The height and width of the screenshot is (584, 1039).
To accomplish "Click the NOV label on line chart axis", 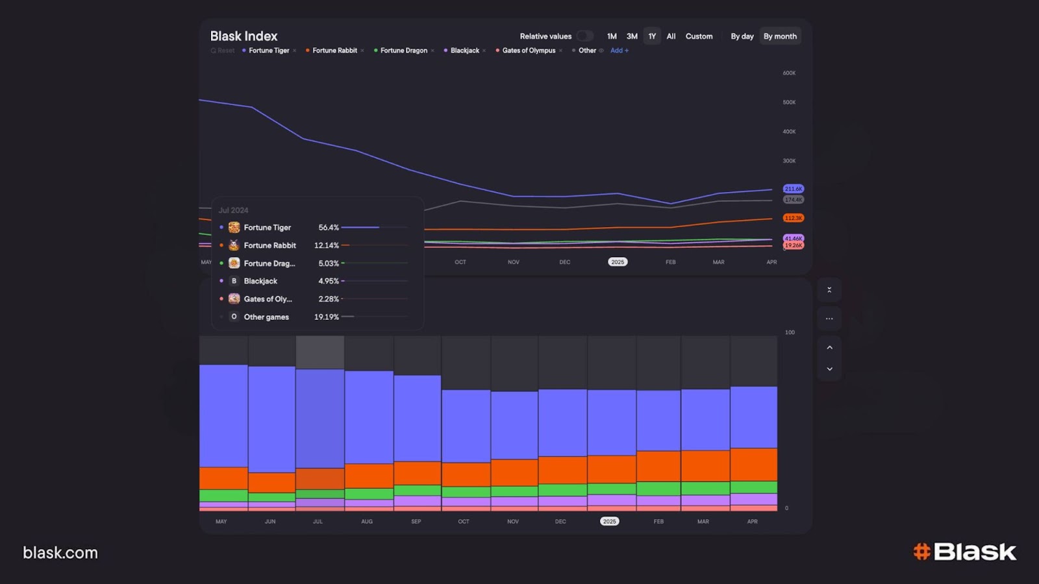I will pyautogui.click(x=513, y=262).
